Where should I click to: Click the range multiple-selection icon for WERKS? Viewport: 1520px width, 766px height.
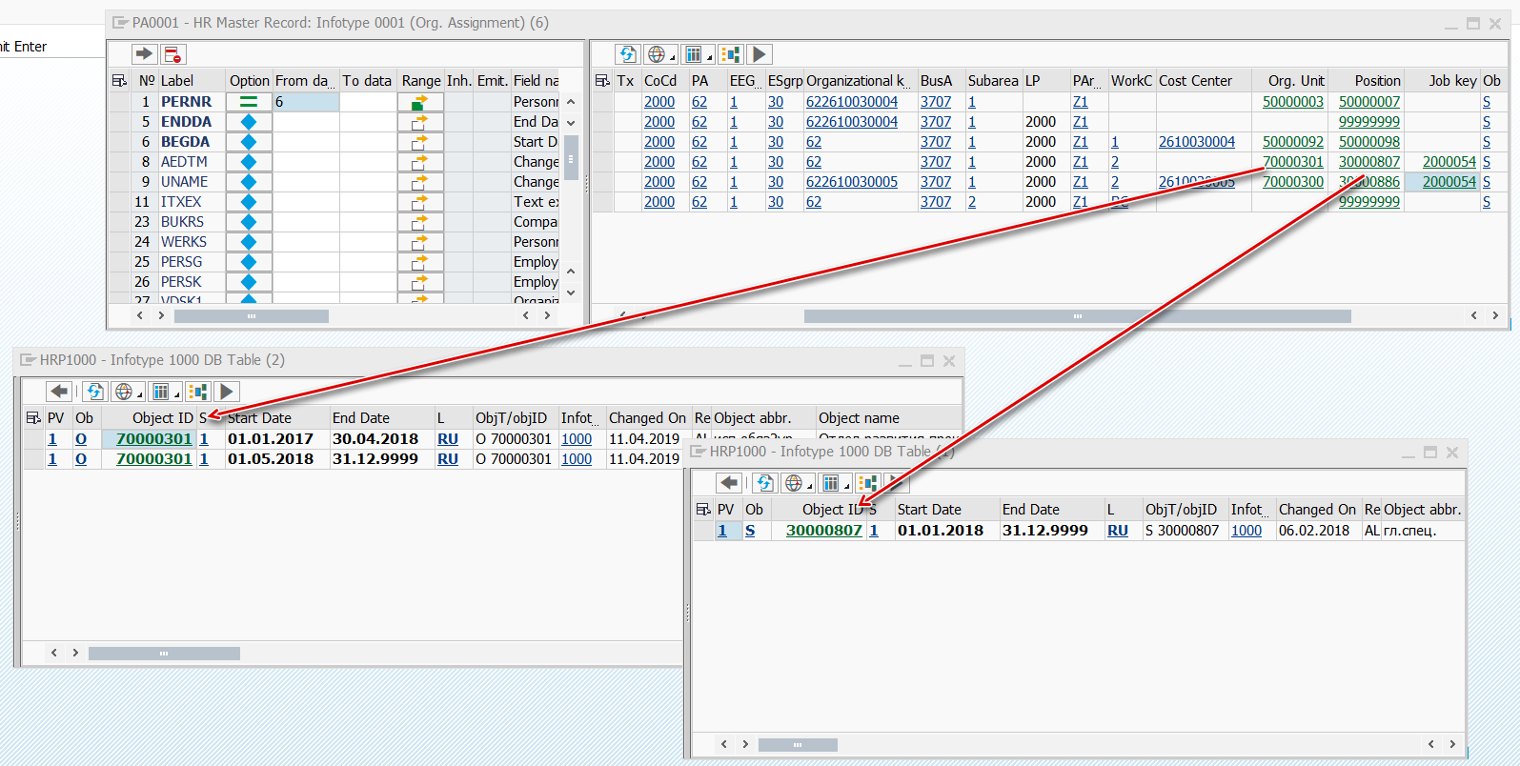pyautogui.click(x=420, y=242)
